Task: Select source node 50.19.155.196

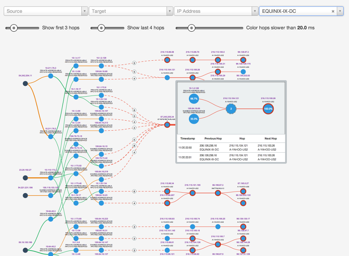Action: tap(25, 250)
